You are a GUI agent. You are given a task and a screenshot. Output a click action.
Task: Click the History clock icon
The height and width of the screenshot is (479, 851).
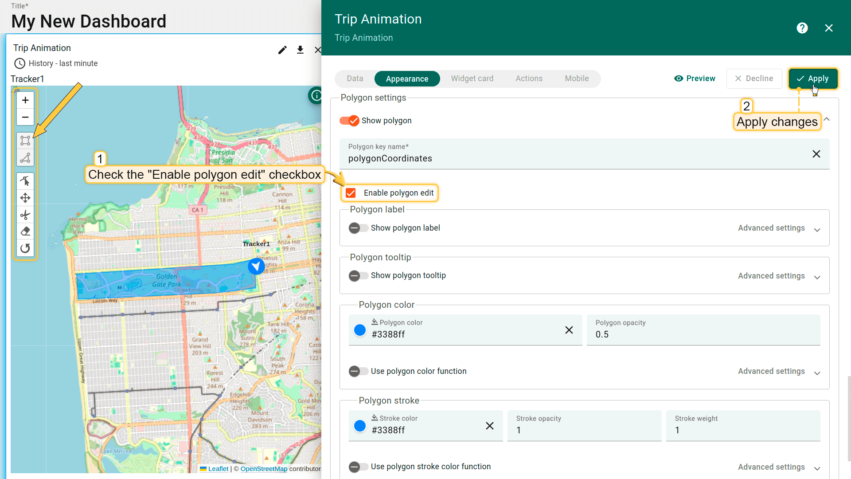coord(20,63)
